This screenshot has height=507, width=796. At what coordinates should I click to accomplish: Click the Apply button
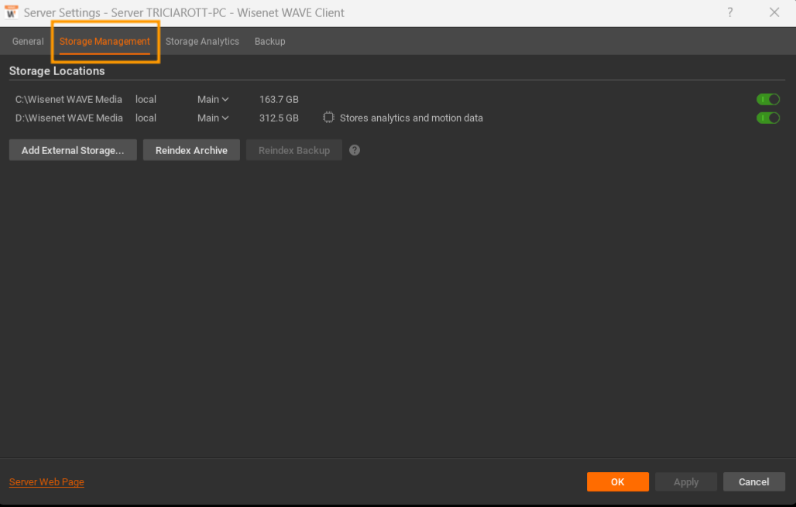click(686, 481)
